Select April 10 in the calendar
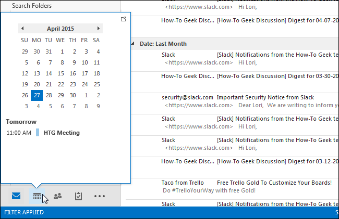The height and width of the screenshot is (219, 339). [x=84, y=62]
